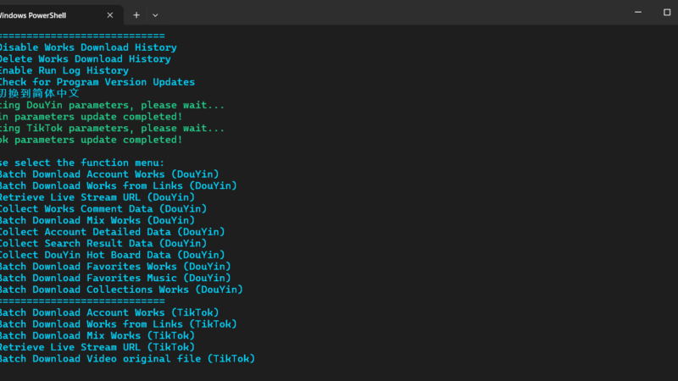This screenshot has width=678, height=381.
Task: Click Collect Works Comment Data (DouYin) line
Action: point(103,208)
